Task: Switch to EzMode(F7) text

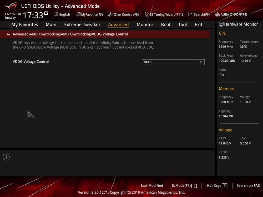Action: [x=181, y=186]
